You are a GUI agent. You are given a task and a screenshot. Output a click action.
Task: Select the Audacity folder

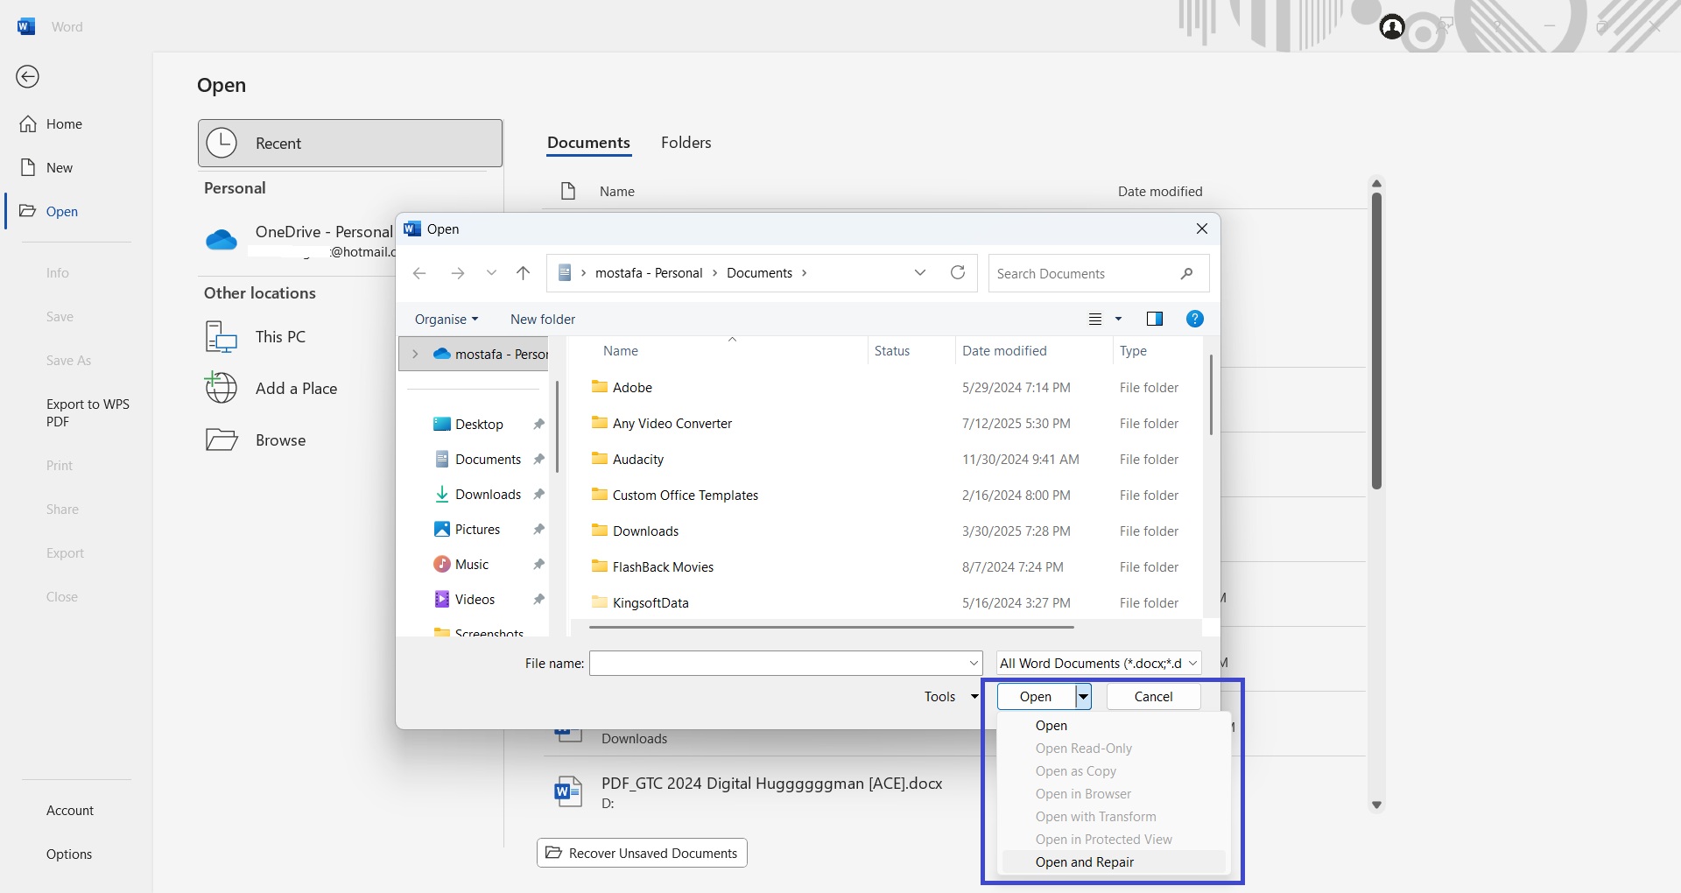coord(637,460)
